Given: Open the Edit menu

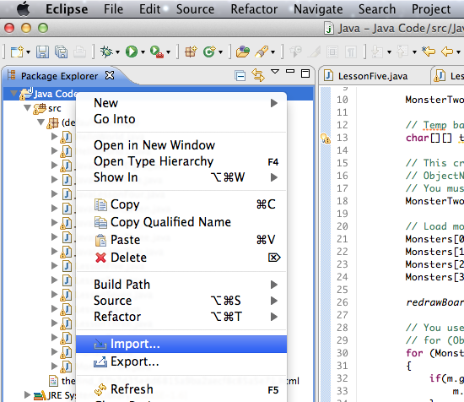Looking at the screenshot, I should [149, 9].
